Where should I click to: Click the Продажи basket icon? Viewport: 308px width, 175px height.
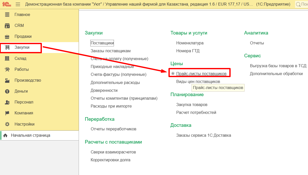click(7, 37)
